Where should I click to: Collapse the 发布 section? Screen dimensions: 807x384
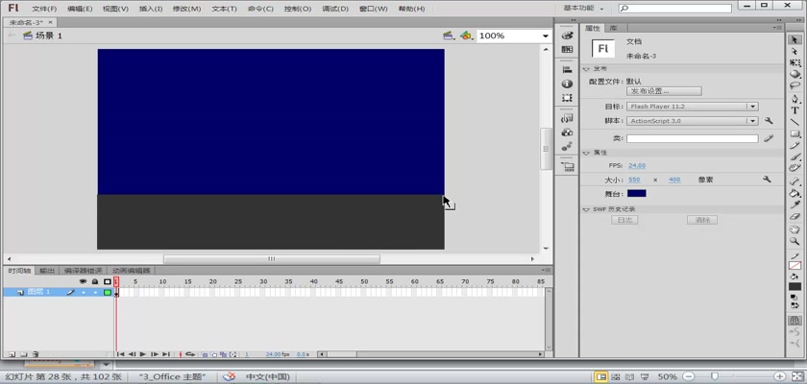point(586,69)
